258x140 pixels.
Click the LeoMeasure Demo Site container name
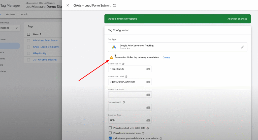point(44,7)
